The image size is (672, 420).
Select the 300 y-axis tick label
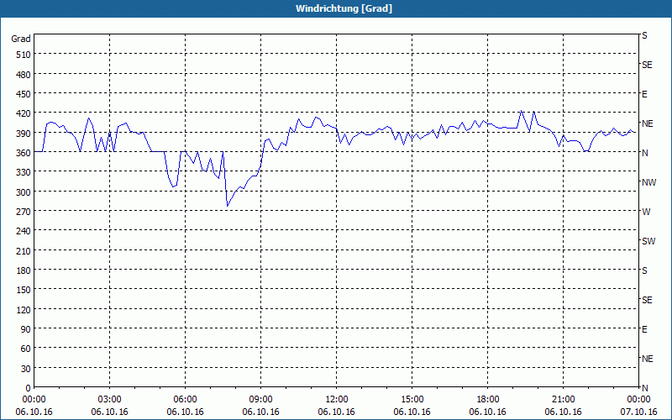coord(24,192)
